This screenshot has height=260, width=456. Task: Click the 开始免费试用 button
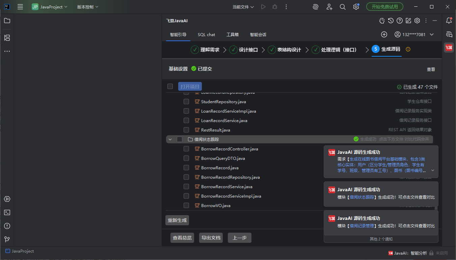click(385, 7)
